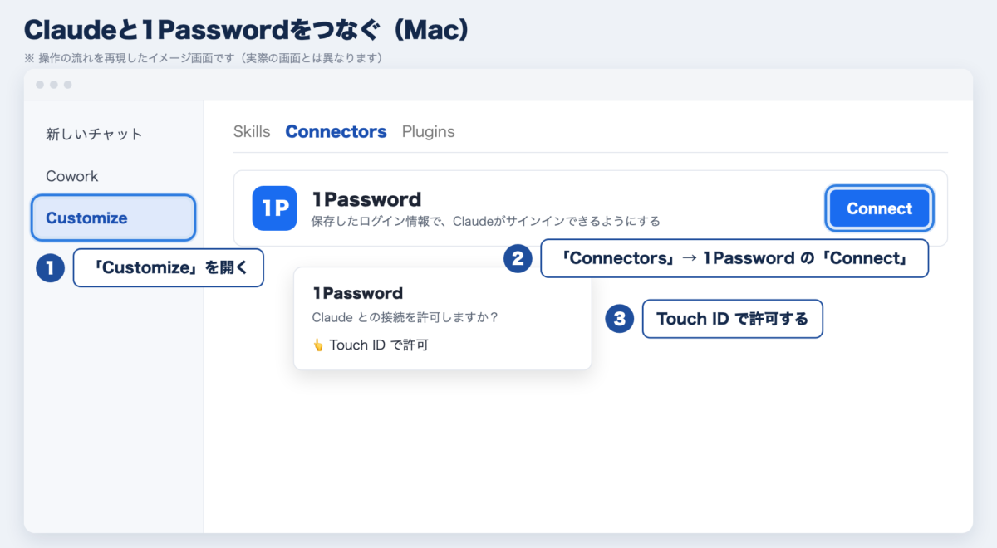Switch to the Skills tab

click(252, 131)
